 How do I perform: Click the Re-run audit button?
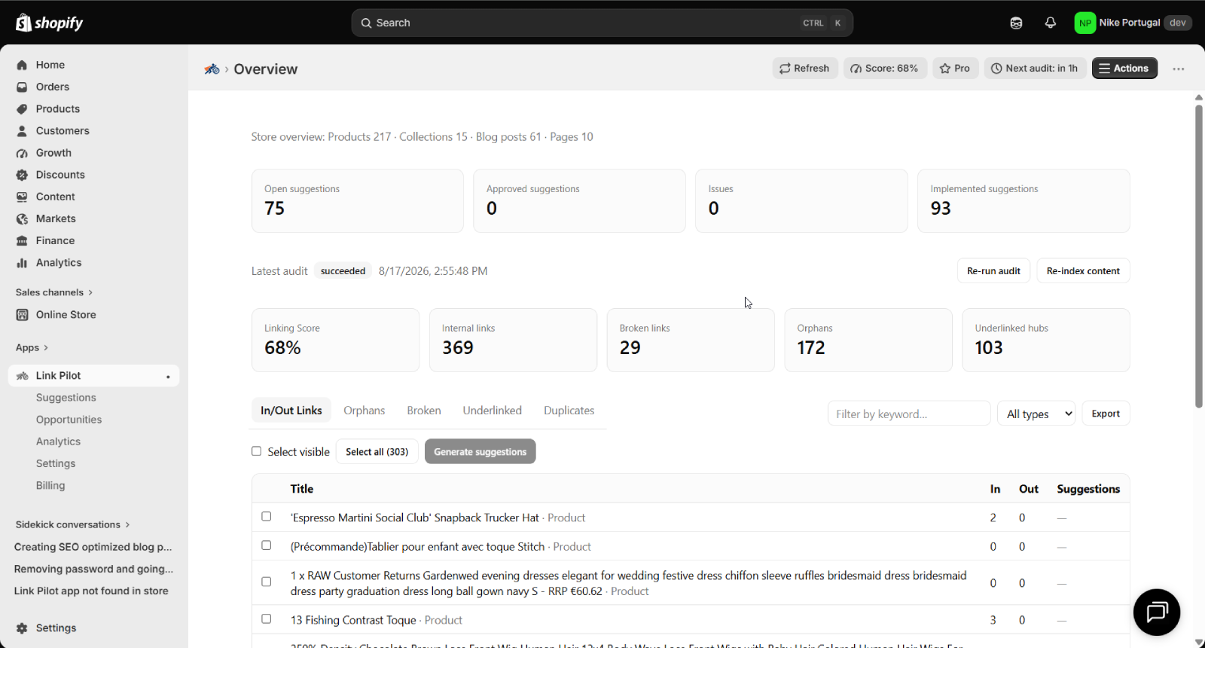pyautogui.click(x=993, y=271)
